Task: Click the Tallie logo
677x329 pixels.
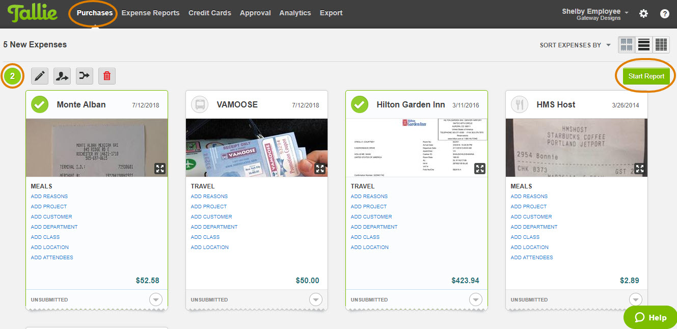Action: (33, 13)
